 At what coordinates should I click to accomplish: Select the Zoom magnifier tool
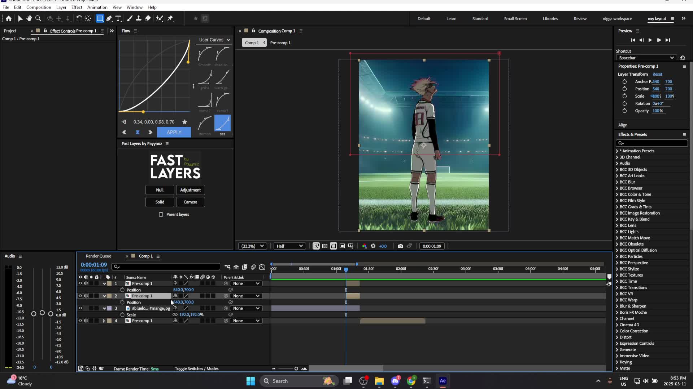point(38,18)
